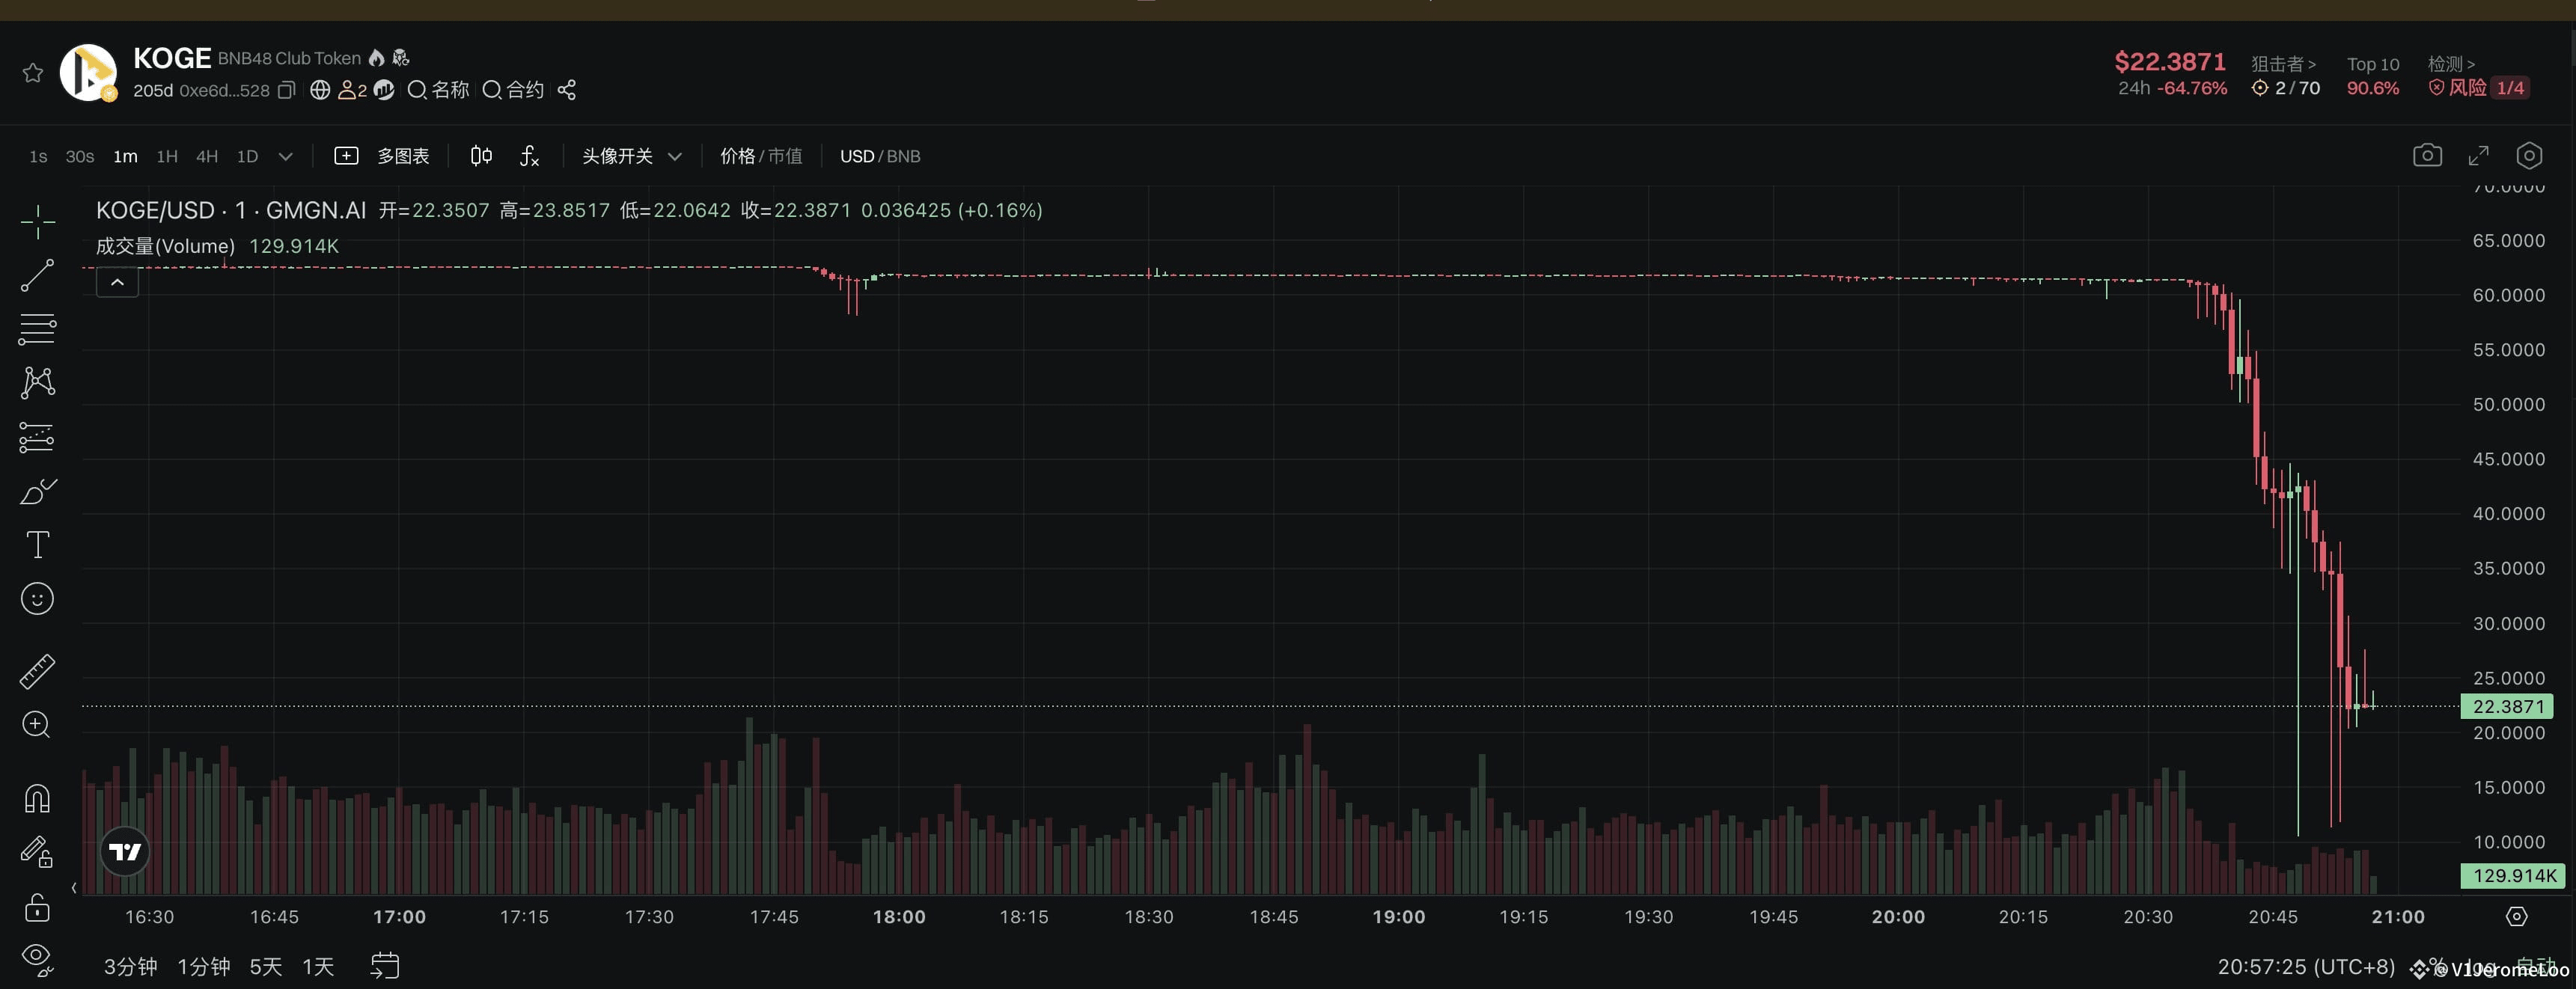The image size is (2576, 989).
Task: Open the go to date calendar
Action: tap(385, 966)
